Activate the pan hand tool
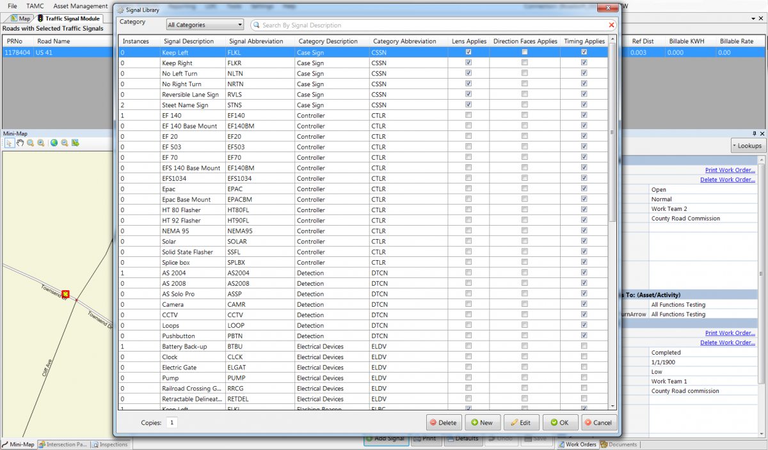The height and width of the screenshot is (450, 768). coord(20,143)
